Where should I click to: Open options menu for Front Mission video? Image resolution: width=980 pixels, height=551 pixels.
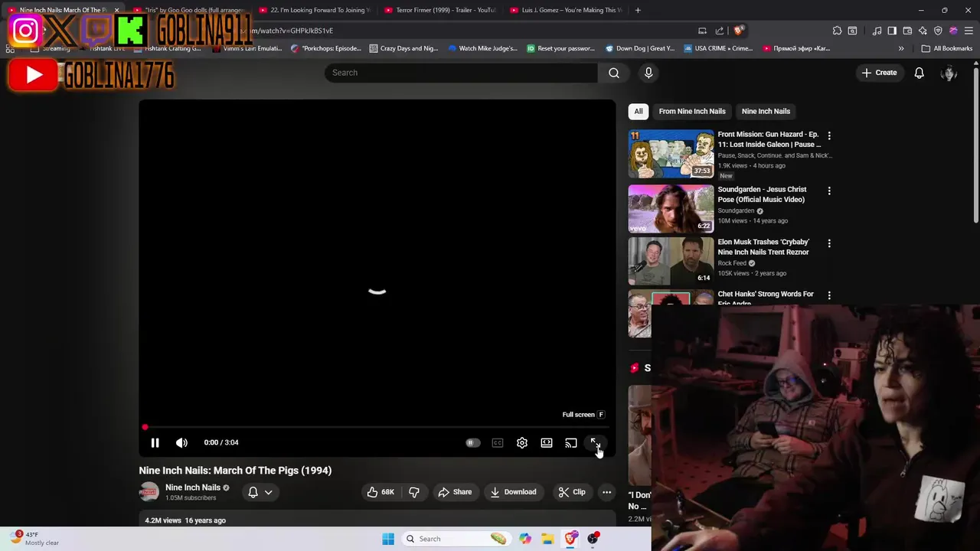[829, 135]
